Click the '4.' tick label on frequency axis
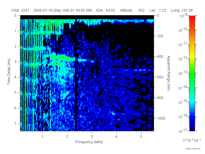The height and width of the screenshot is (154, 205). (x=117, y=137)
